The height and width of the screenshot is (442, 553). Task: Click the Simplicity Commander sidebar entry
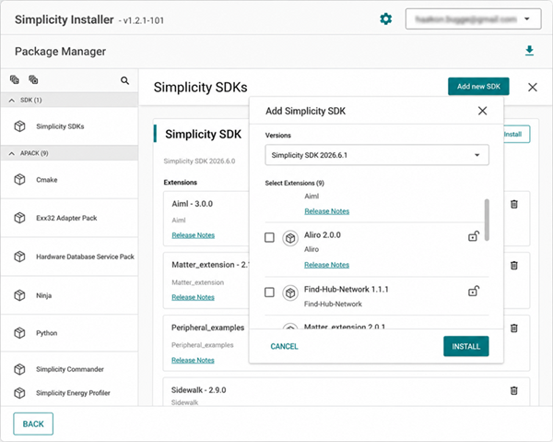pos(69,369)
